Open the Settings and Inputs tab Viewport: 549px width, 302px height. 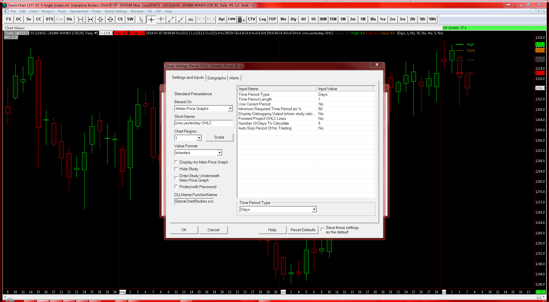188,77
